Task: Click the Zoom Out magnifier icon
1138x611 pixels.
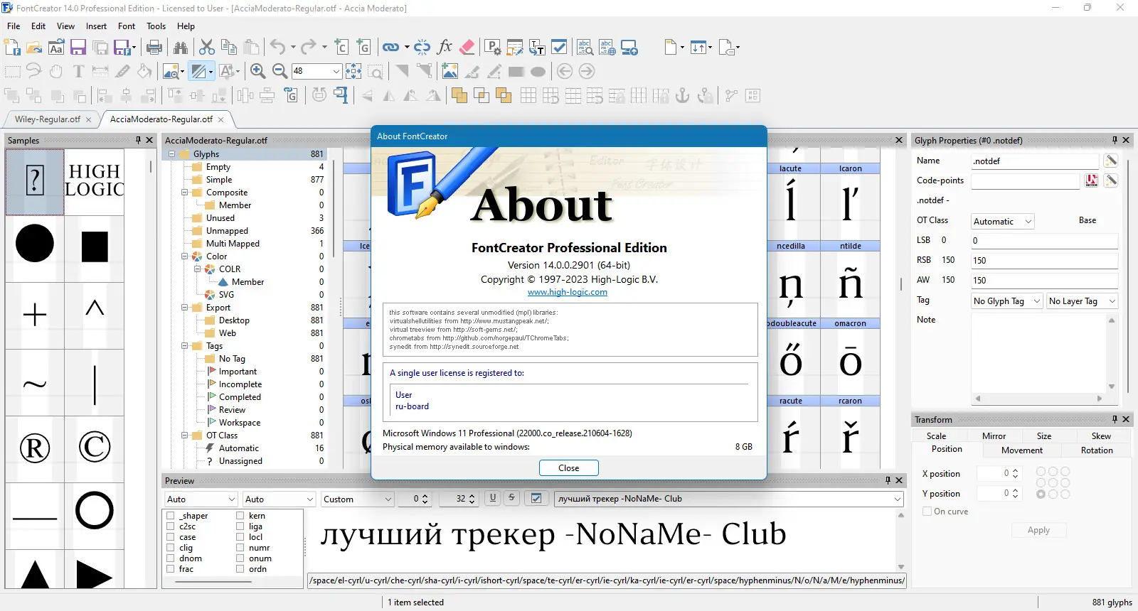Action: click(x=280, y=71)
